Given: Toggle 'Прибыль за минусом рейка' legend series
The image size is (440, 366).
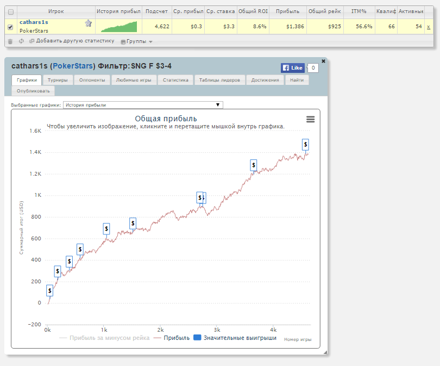Looking at the screenshot, I should click(x=104, y=338).
